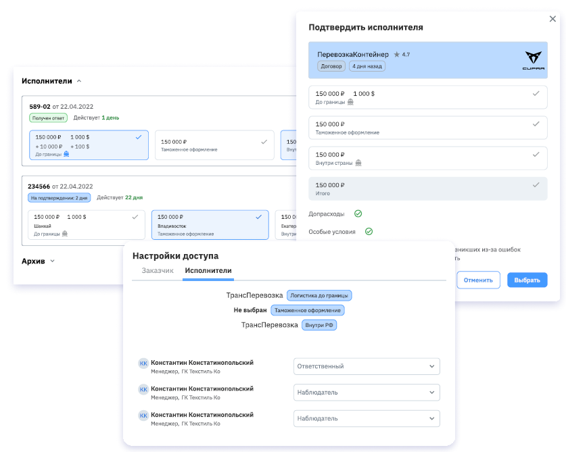Click the green check icon next to Допрасходы

(358, 214)
